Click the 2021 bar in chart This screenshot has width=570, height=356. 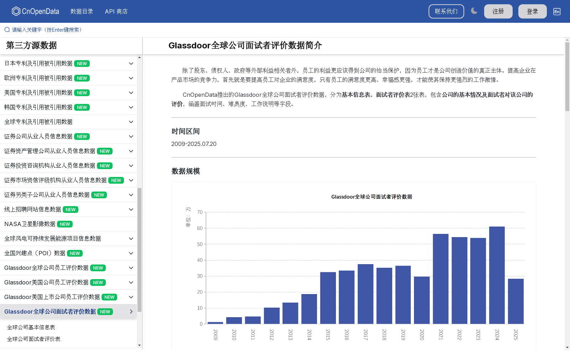[x=441, y=279]
